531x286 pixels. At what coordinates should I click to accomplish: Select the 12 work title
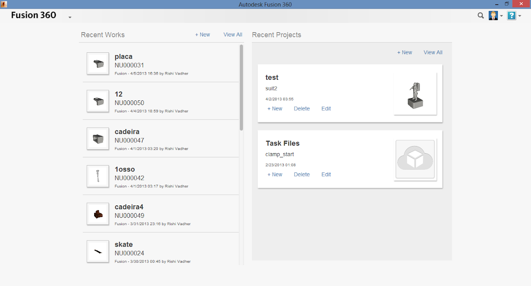point(119,94)
